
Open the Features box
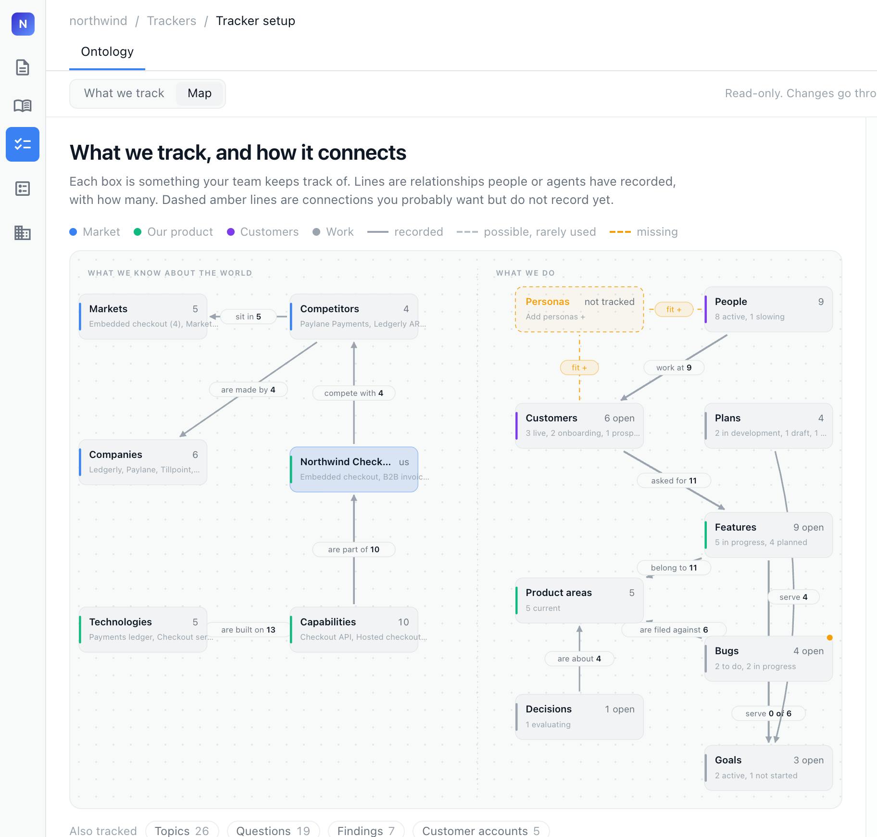(768, 534)
